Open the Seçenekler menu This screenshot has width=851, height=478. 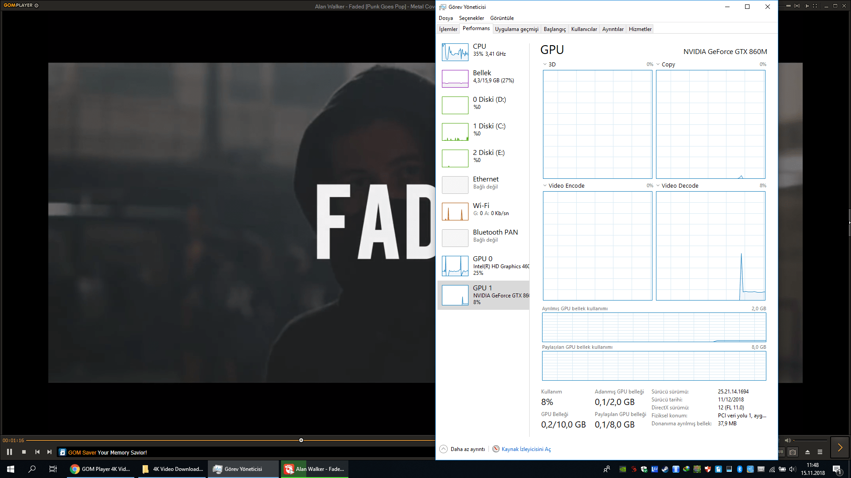pyautogui.click(x=471, y=18)
